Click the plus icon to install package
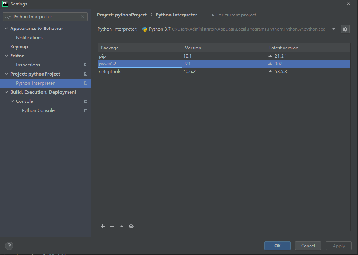358x255 pixels. tap(103, 226)
